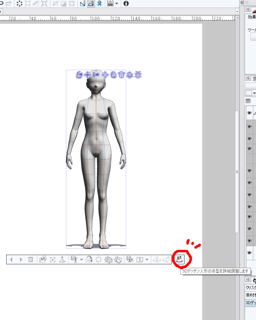
Task: Click the Fill bucket icon in the command bar
Action: pyautogui.click(x=36, y=3)
